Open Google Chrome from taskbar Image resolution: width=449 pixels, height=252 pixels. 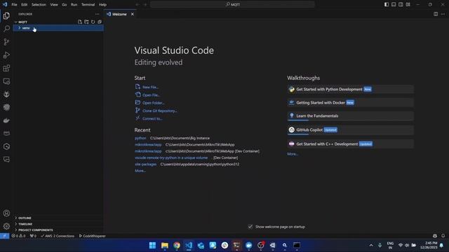177,246
